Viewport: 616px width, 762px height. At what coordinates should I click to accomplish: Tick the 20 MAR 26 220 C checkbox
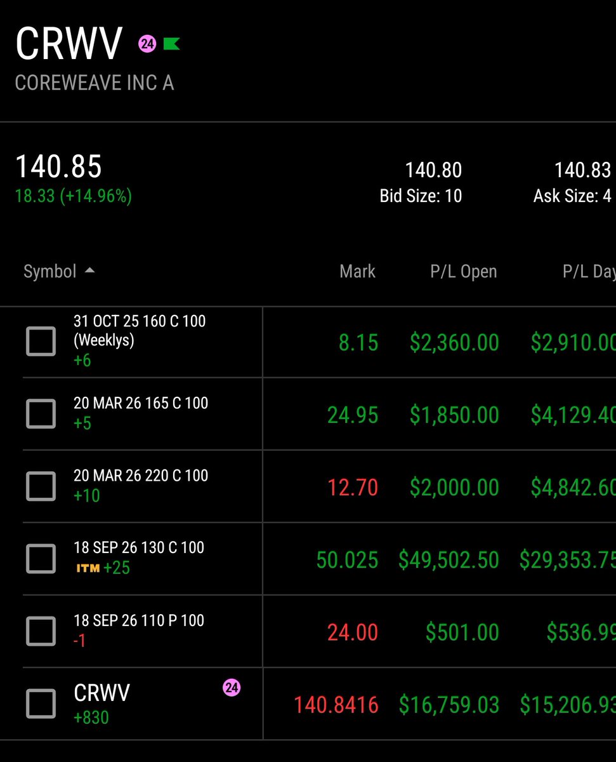pos(41,487)
